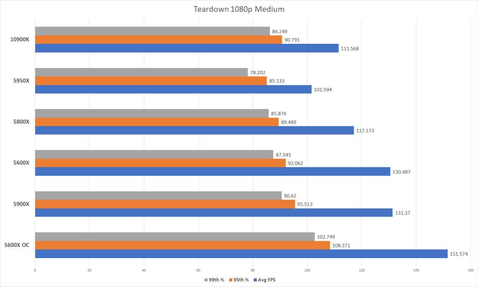Select the data label 108.371
478x287 pixels.
[x=341, y=246]
